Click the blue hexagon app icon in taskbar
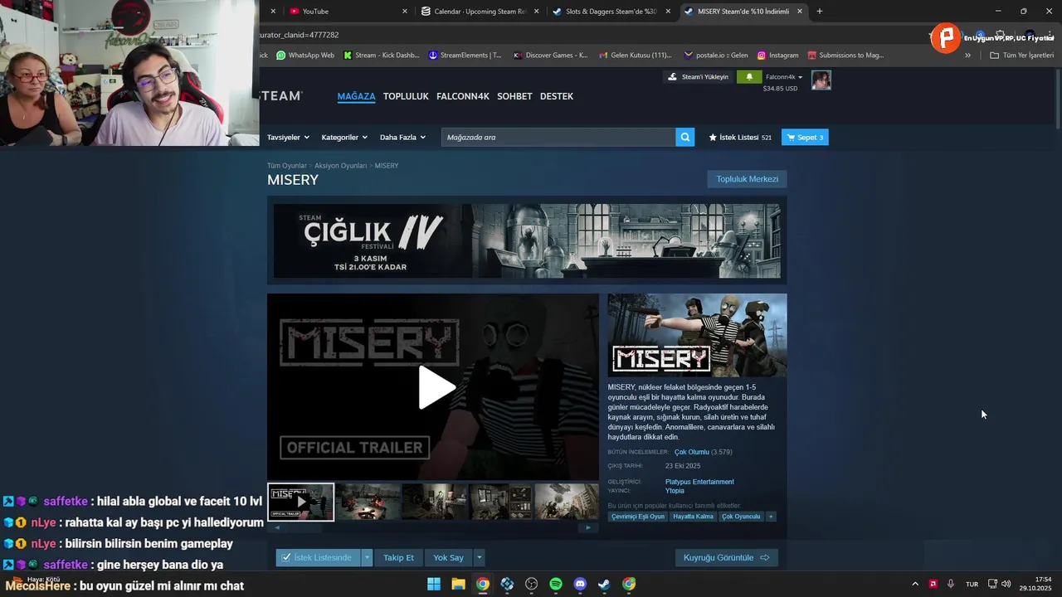Image resolution: width=1062 pixels, height=597 pixels. (x=507, y=584)
